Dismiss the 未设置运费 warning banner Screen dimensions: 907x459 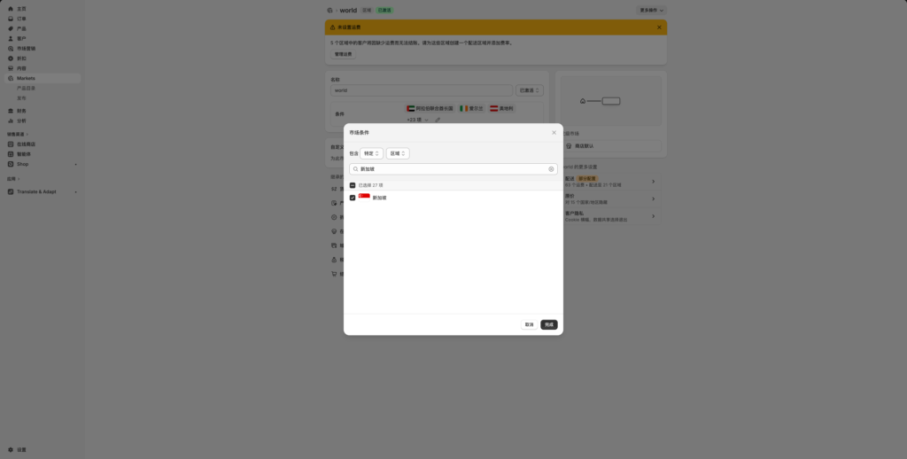(x=659, y=27)
